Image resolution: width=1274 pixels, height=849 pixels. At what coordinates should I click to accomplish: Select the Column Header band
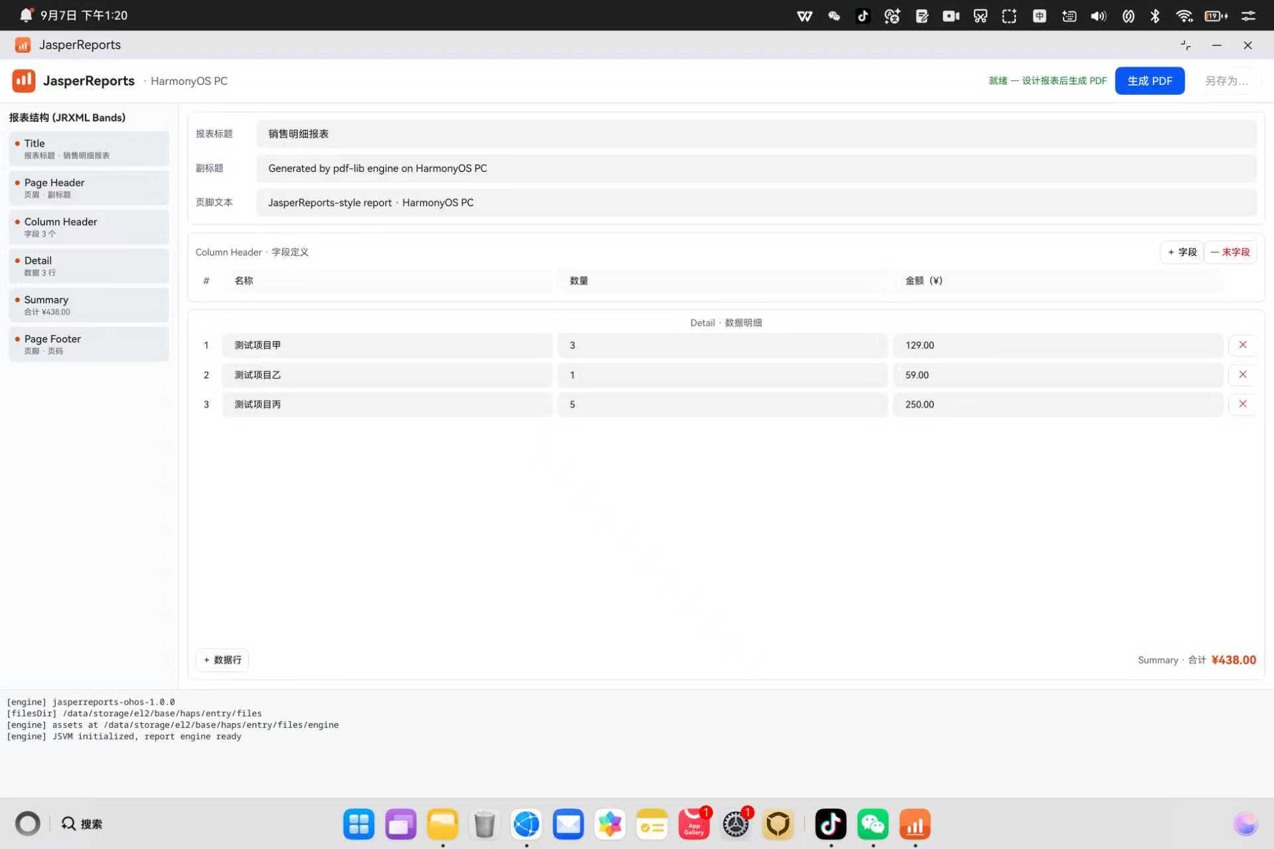89,227
